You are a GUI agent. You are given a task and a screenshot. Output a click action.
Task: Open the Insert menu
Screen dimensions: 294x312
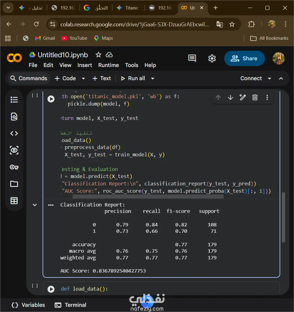pyautogui.click(x=85, y=65)
